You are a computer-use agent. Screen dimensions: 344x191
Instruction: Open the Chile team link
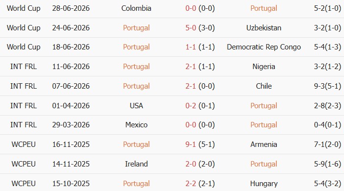(x=264, y=86)
